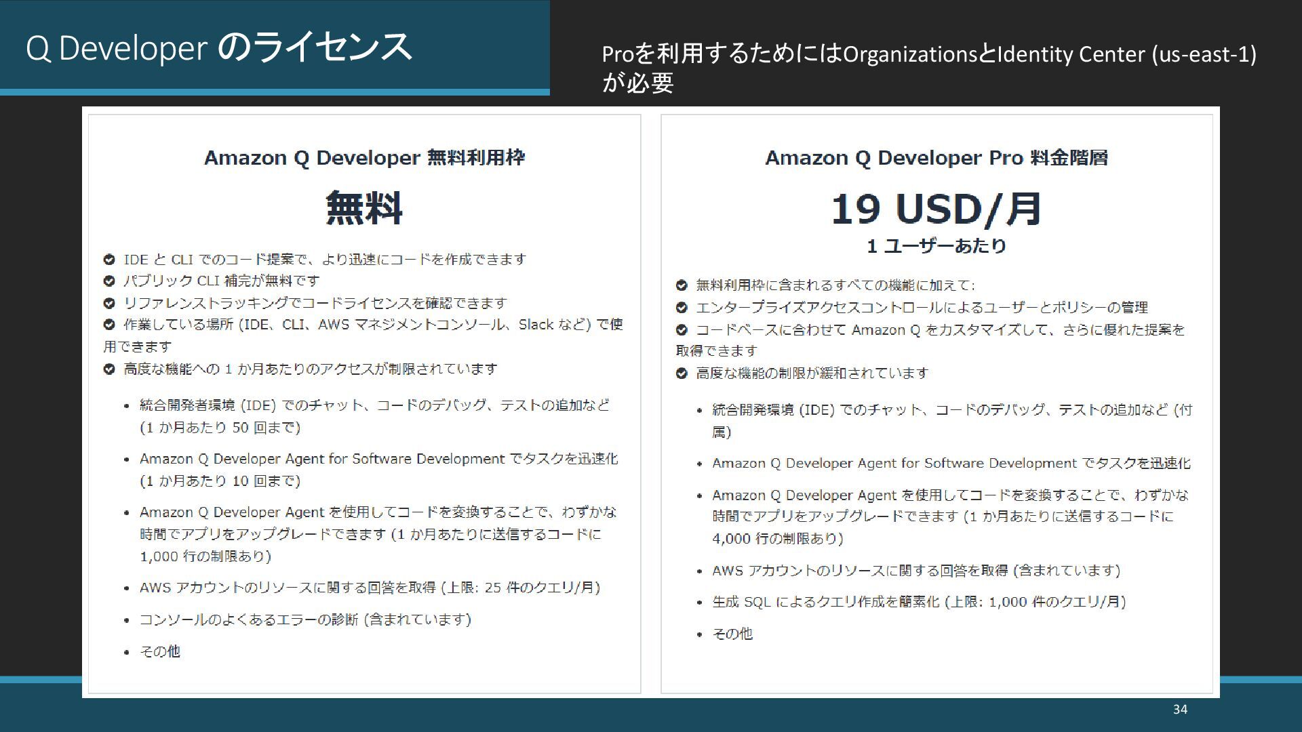Click checkmark icon beside 高度な機能の制限が緩和 line
Viewport: 1302px width, 732px height.
[682, 373]
